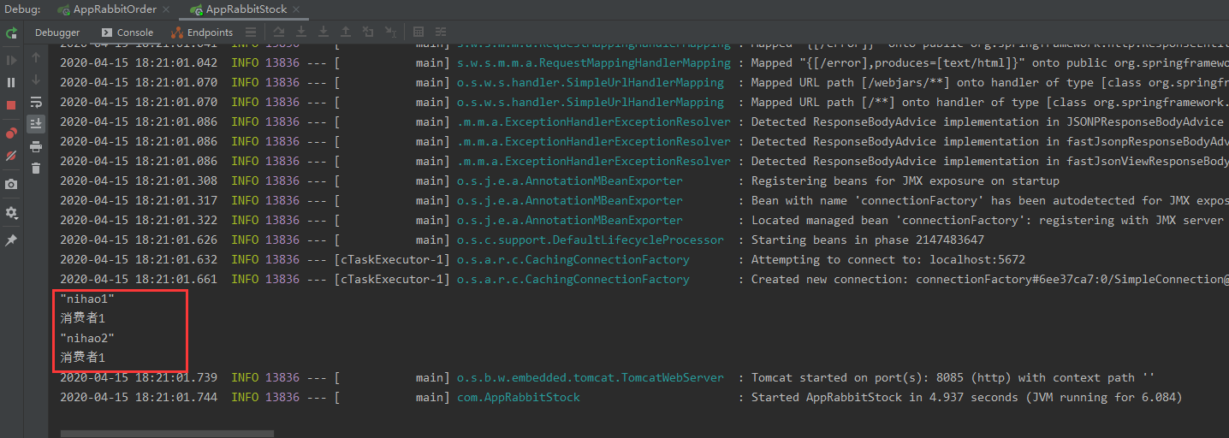Image resolution: width=1229 pixels, height=438 pixels.
Task: Click o.s.c.support.DefaultLifecycleProcessor logger name
Action: pyautogui.click(x=590, y=240)
